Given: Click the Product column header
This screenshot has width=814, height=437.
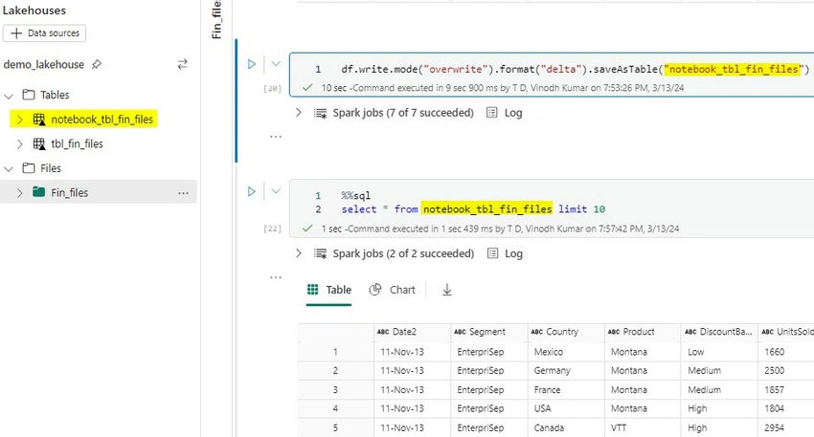Looking at the screenshot, I should click(643, 332).
